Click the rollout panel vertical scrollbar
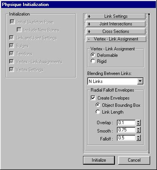 149,83
